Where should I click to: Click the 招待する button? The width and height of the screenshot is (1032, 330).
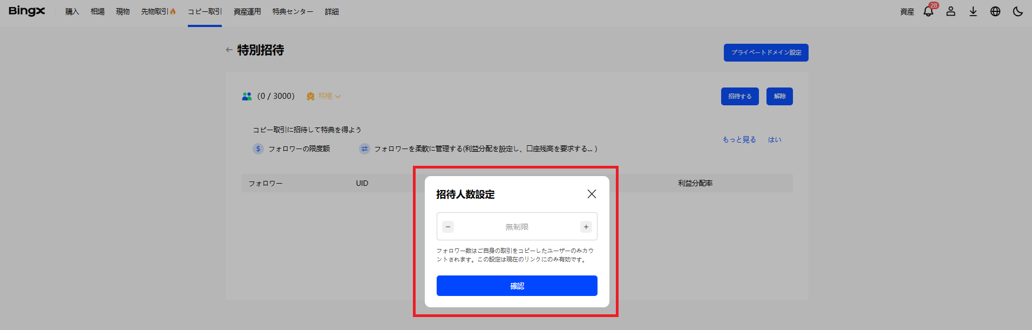point(739,96)
